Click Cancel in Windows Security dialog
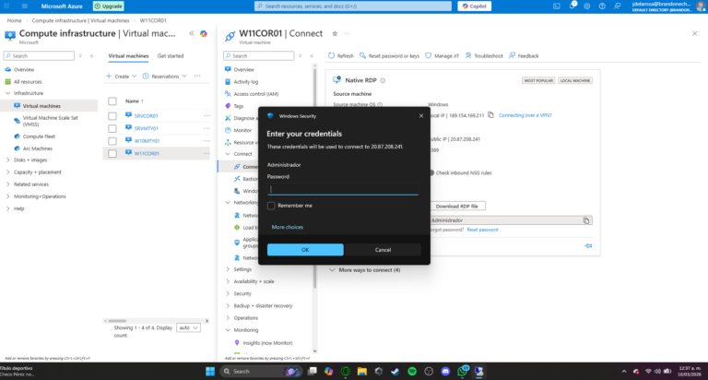This screenshot has height=380, width=708. (383, 250)
